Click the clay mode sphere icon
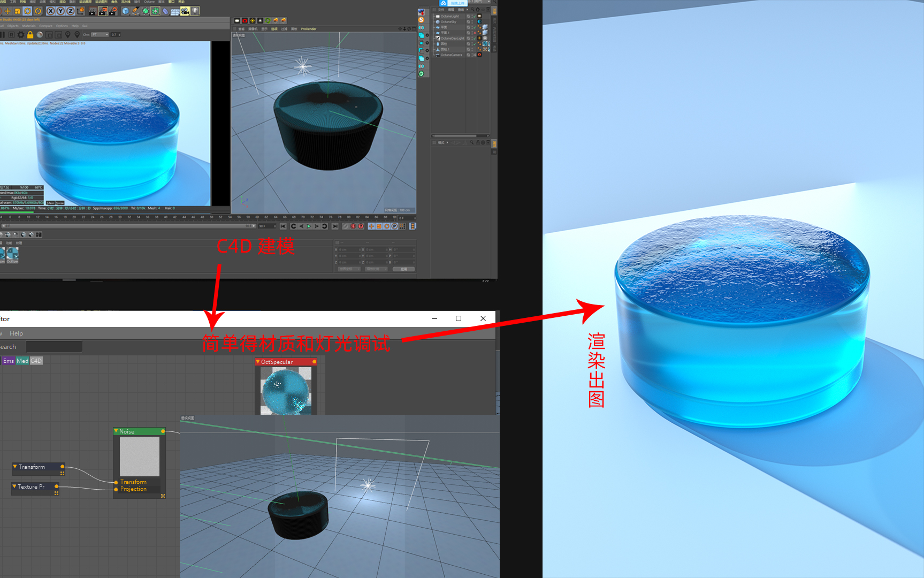The image size is (924, 578). click(x=40, y=35)
